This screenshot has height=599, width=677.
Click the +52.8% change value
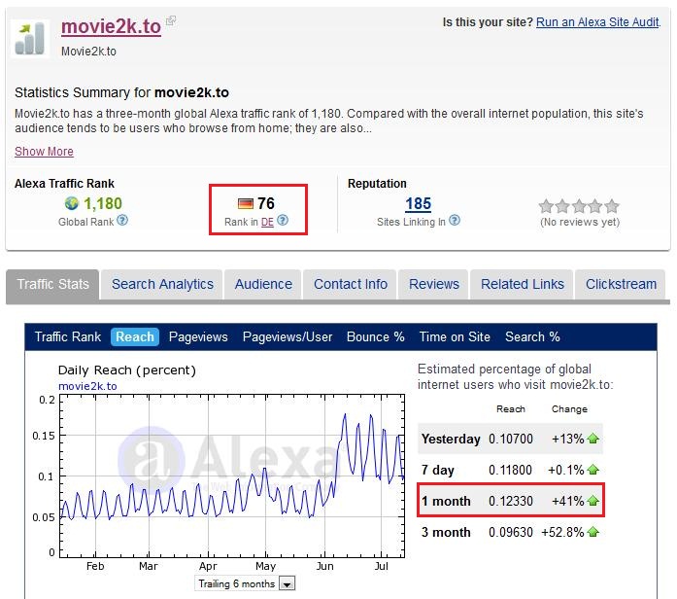[562, 532]
